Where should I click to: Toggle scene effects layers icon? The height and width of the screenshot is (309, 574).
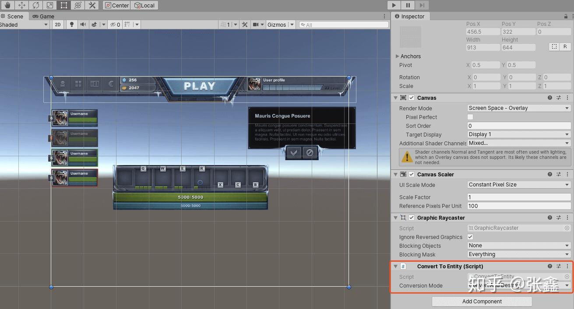(94, 25)
